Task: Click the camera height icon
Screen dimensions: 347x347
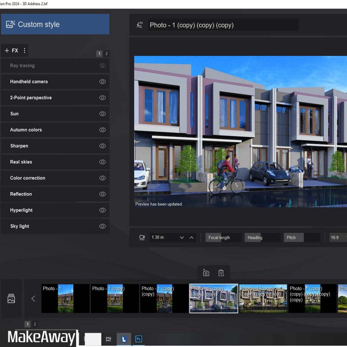Action: (142, 238)
